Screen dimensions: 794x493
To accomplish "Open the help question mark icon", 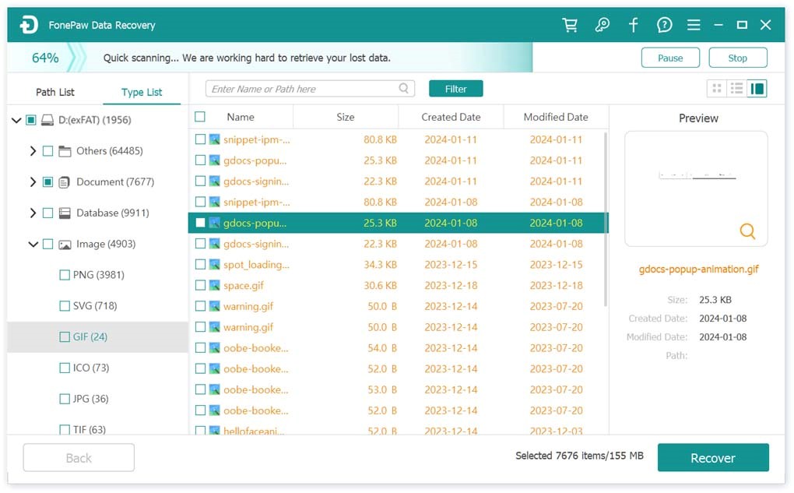I will (x=664, y=25).
